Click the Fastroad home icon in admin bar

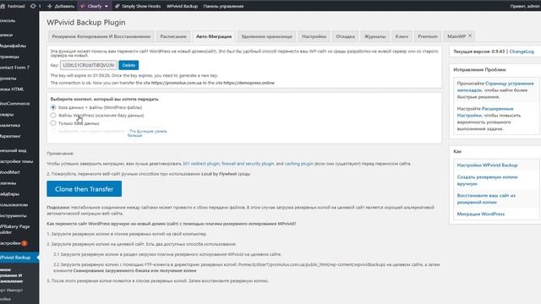(x=3, y=6)
